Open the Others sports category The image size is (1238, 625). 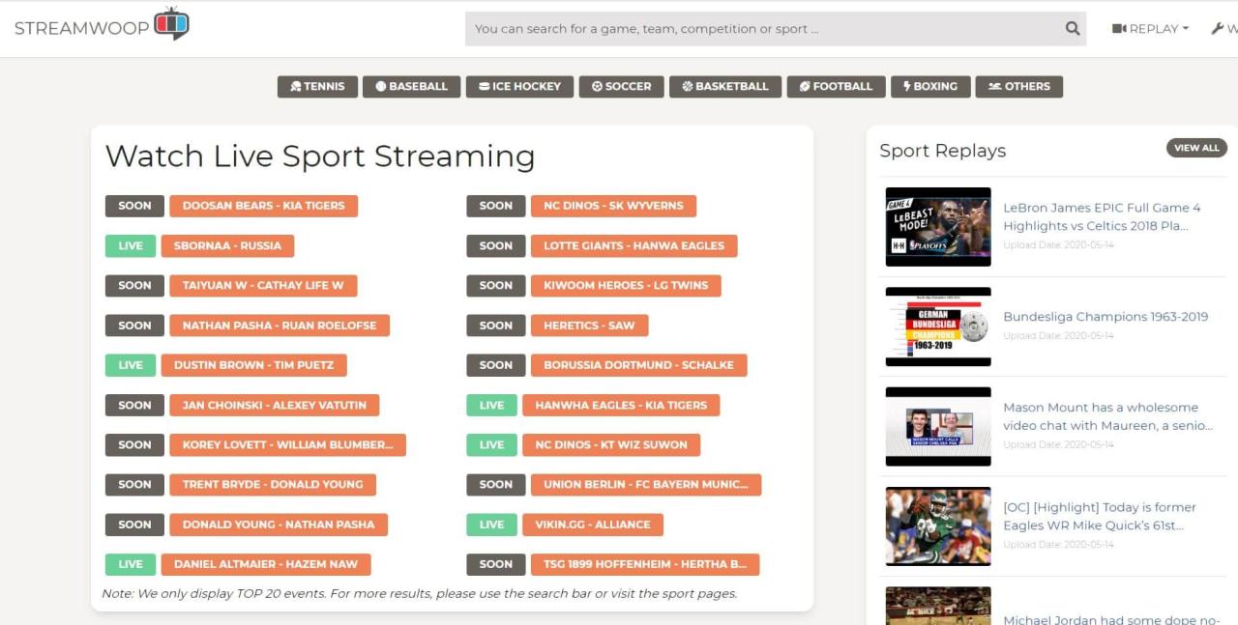(991, 86)
